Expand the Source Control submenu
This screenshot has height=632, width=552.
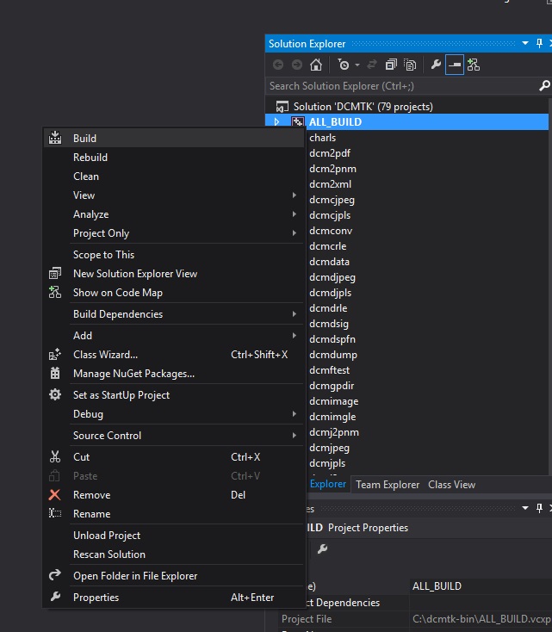click(x=173, y=436)
